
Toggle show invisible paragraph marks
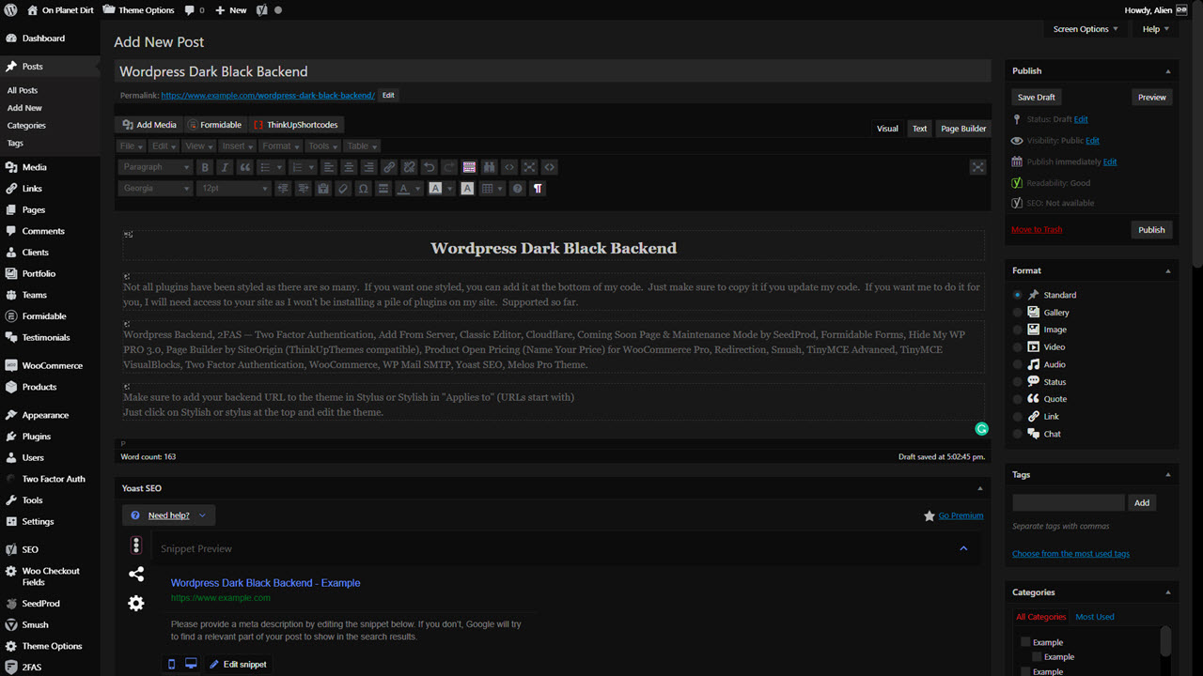[x=538, y=189]
